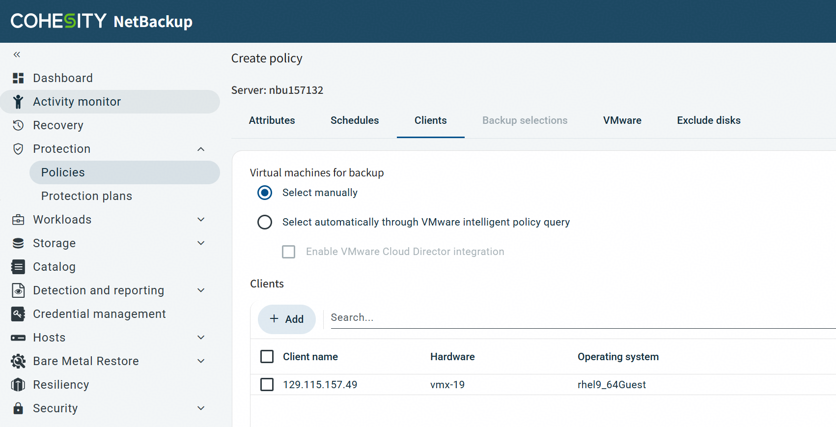836x427 pixels.
Task: Click the Recovery clock icon
Action: click(18, 125)
